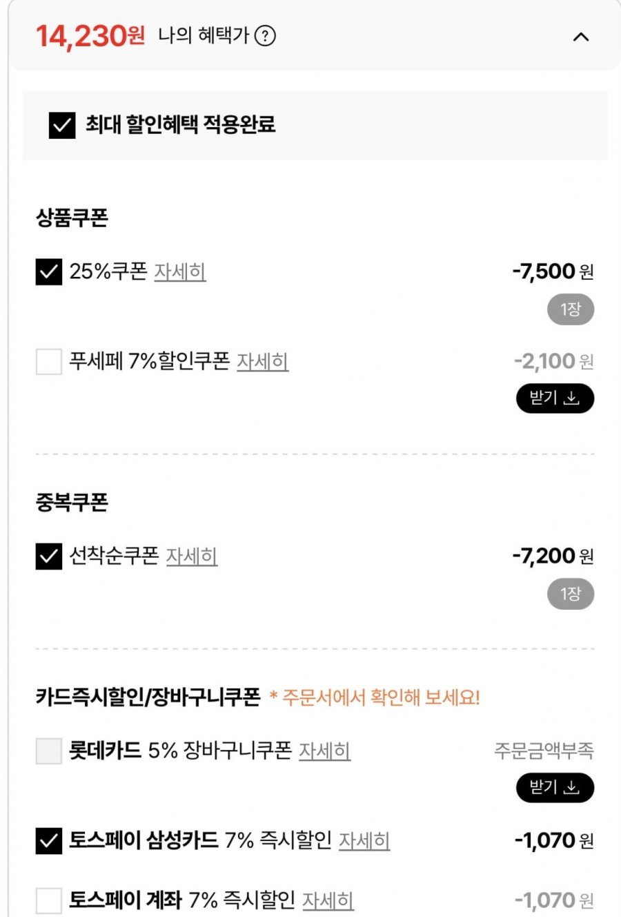
Task: Uncheck 토스페이 삼성카드 7% 즉시할인
Action: coord(48,840)
